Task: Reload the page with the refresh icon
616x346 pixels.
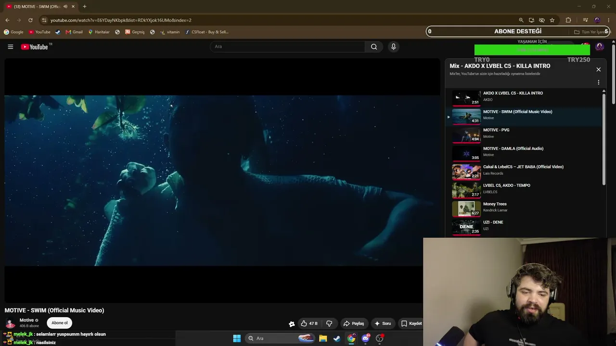Action: click(30, 20)
